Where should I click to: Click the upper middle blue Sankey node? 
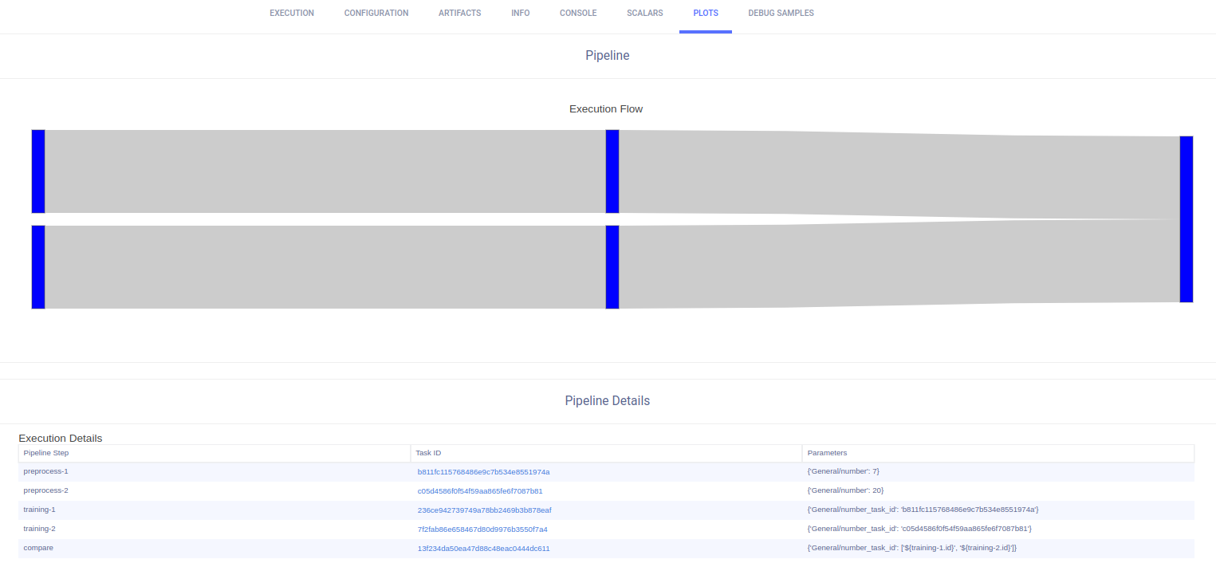coord(612,171)
